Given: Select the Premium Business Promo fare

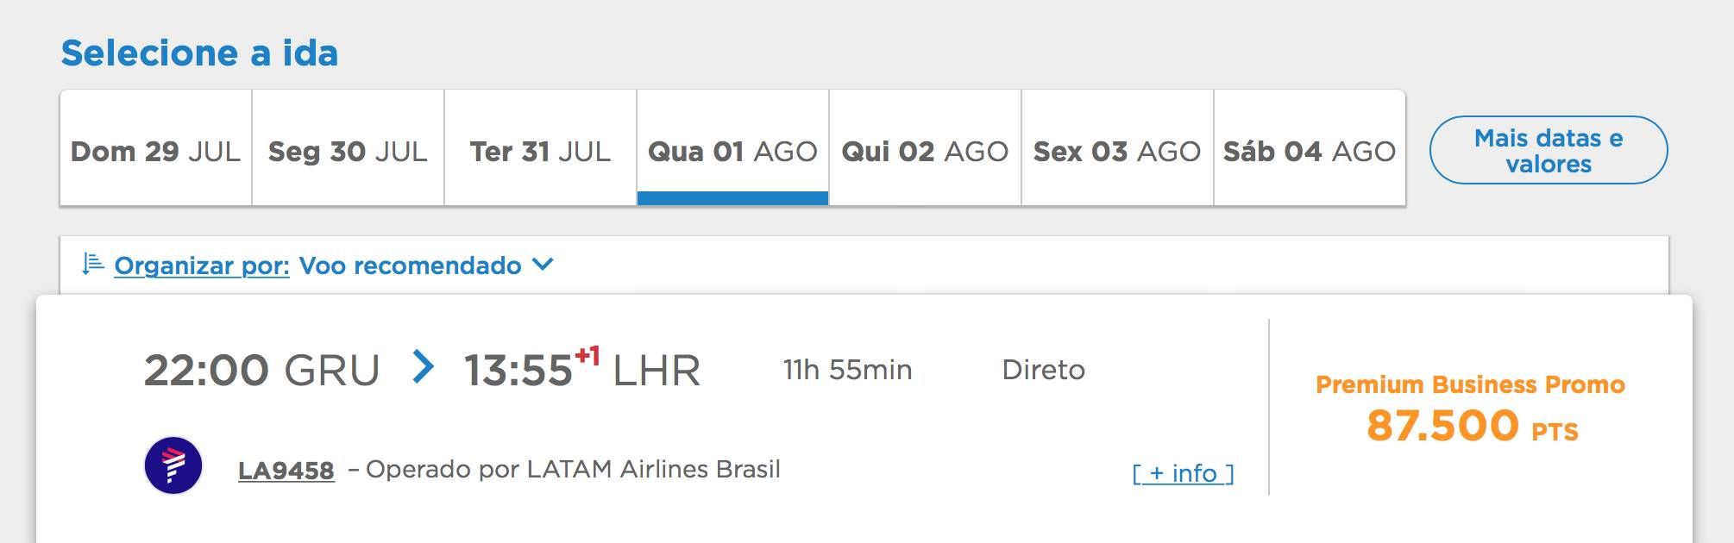Looking at the screenshot, I should pos(1470,384).
